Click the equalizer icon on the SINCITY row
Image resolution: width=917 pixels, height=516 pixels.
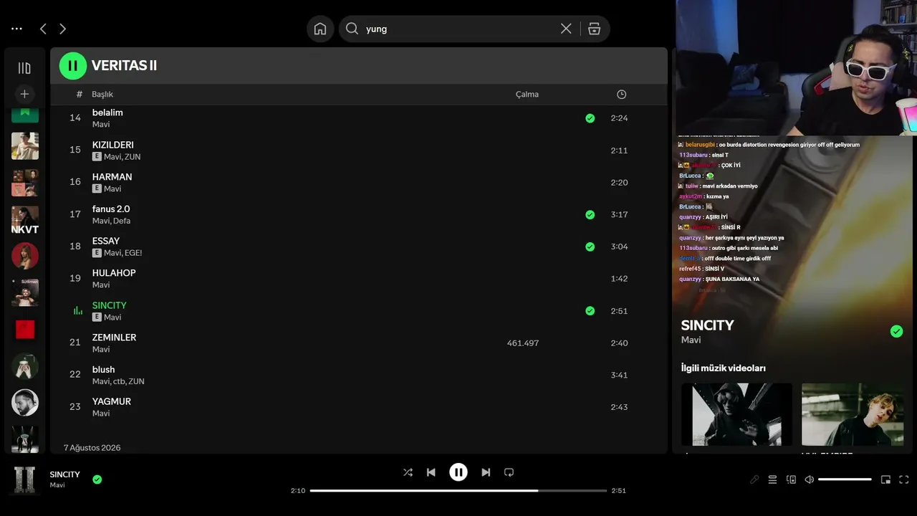[x=78, y=311]
